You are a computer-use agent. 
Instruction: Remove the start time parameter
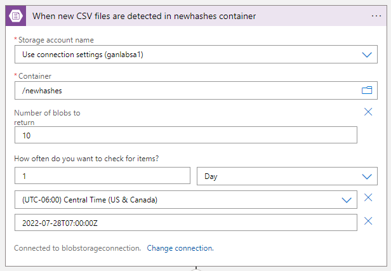368,221
